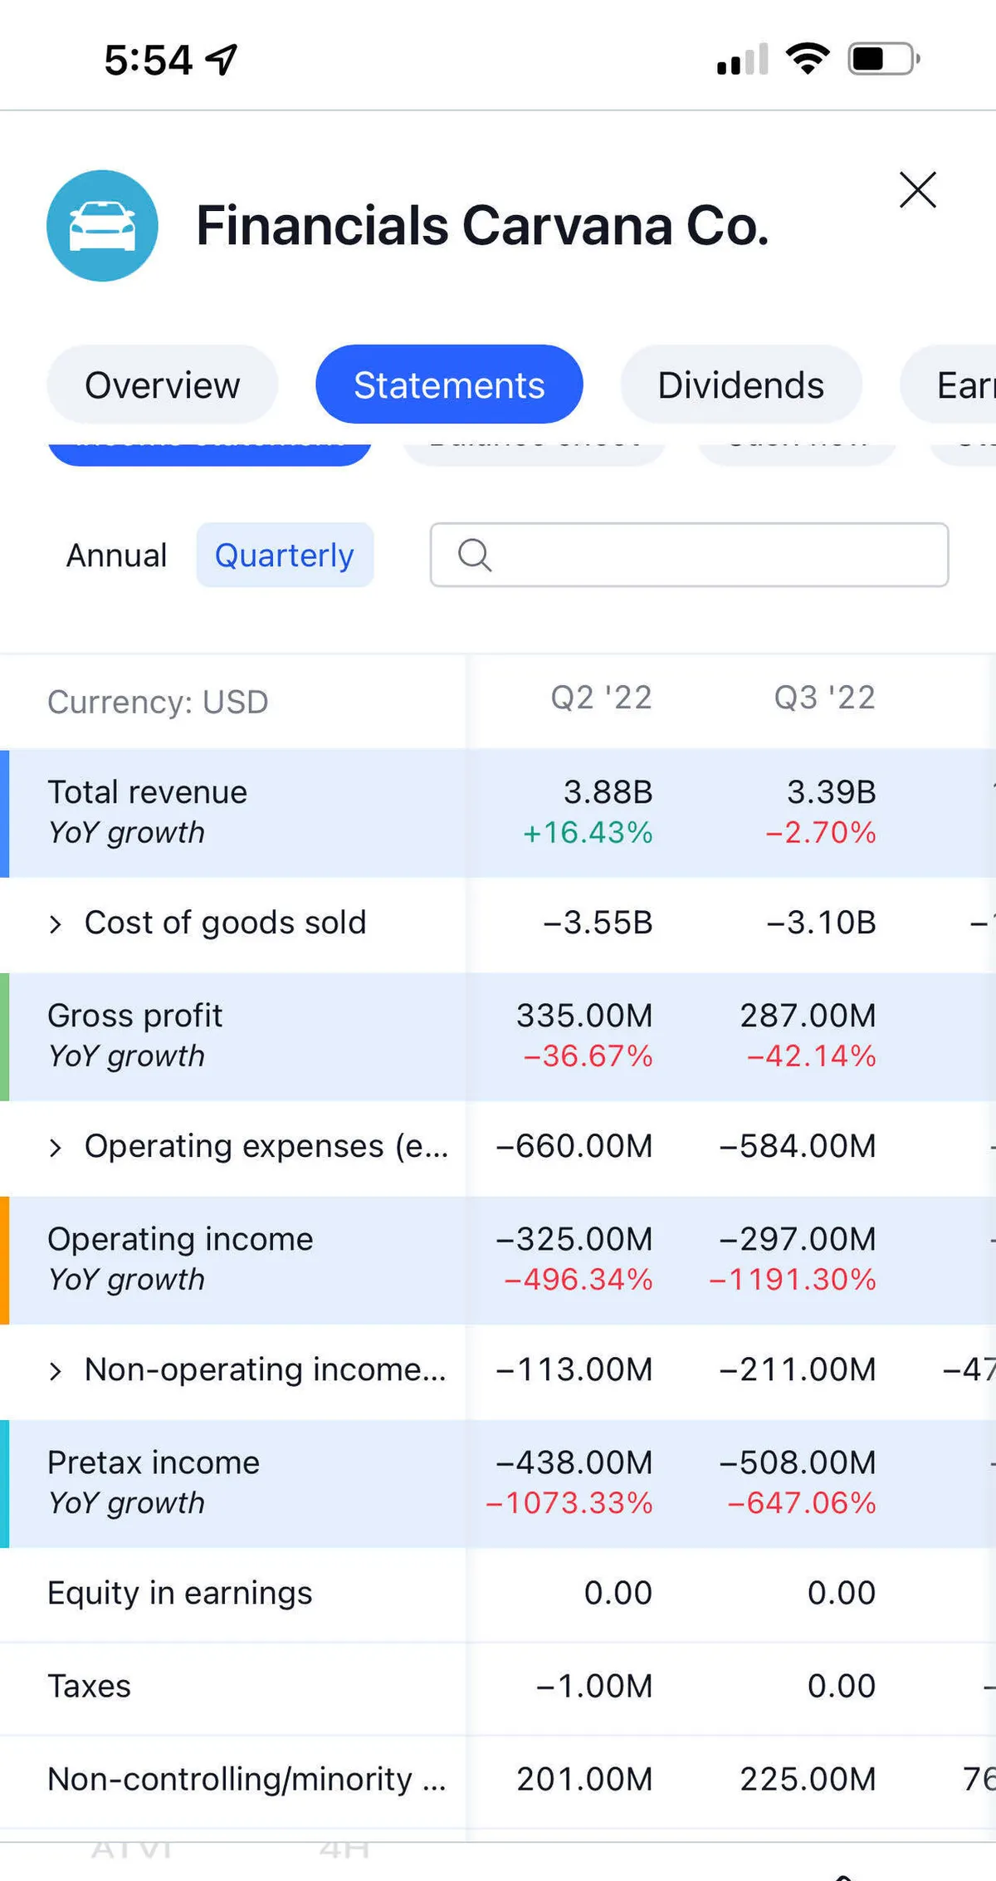
Task: Tap the battery indicator icon
Action: [x=883, y=59]
